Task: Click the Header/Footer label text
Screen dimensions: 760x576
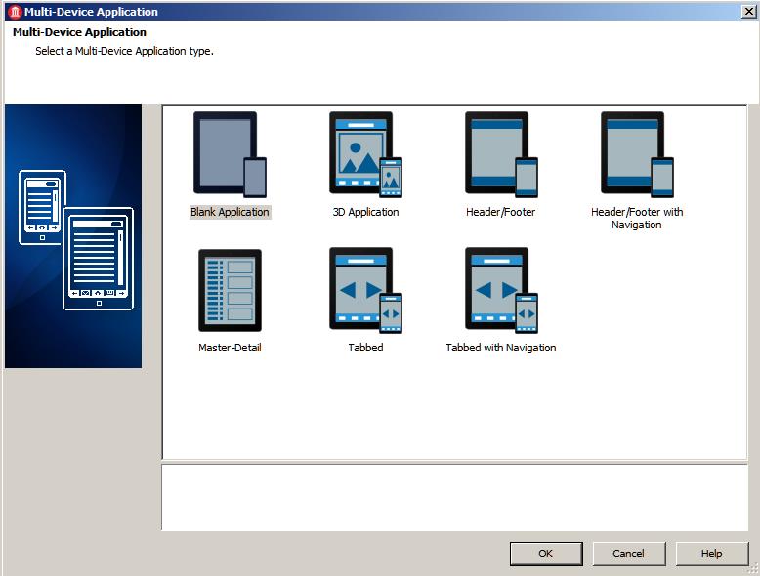Action: click(x=501, y=212)
